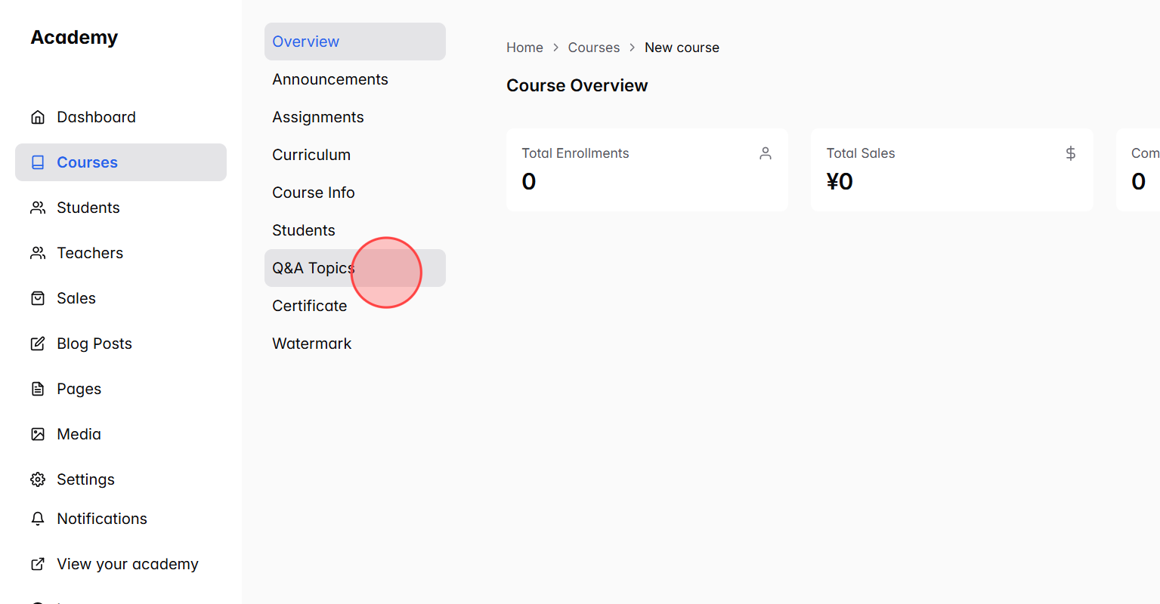Click the Teachers sidebar icon
This screenshot has height=604, width=1160.
point(38,253)
